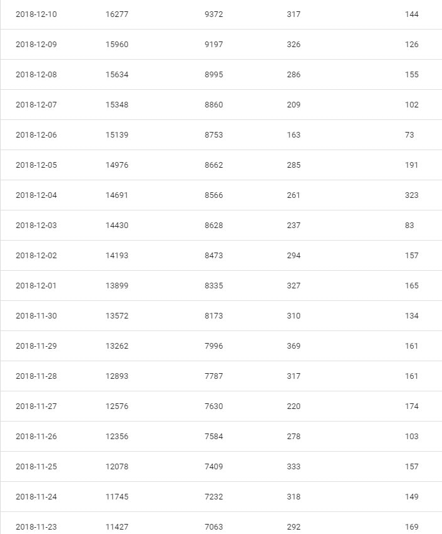Click the value 15634
The width and height of the screenshot is (442, 534).
coord(117,75)
